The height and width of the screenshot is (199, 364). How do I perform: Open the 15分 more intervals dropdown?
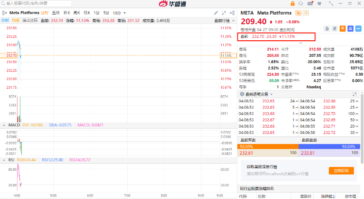[125, 13]
